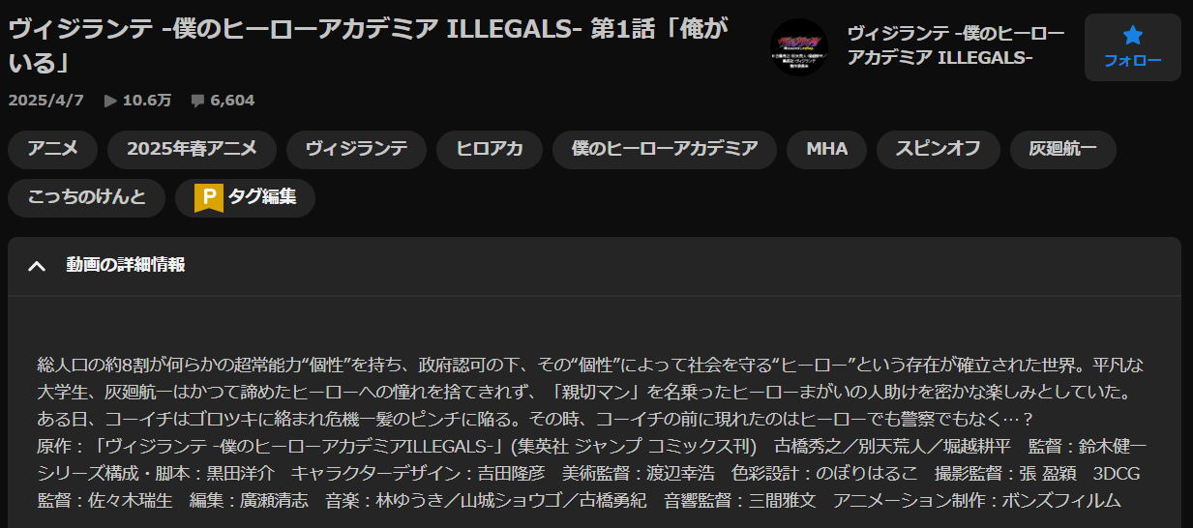Follow the channel with フォロー button
This screenshot has height=528, width=1193.
pos(1133,47)
